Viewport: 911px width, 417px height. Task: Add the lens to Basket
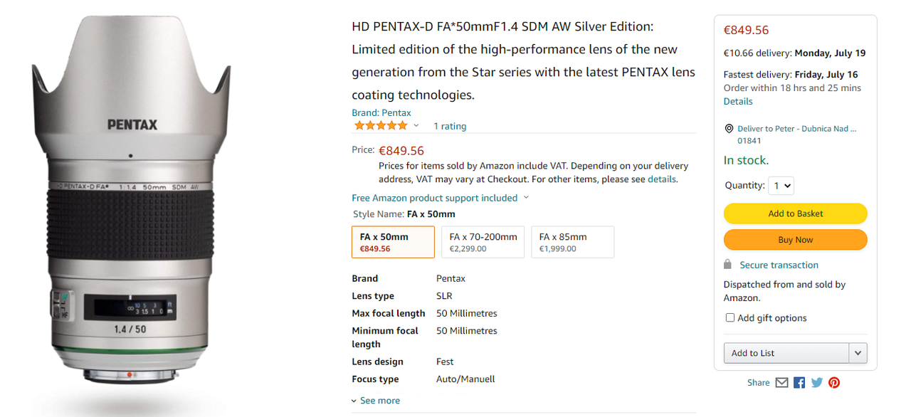(x=795, y=213)
